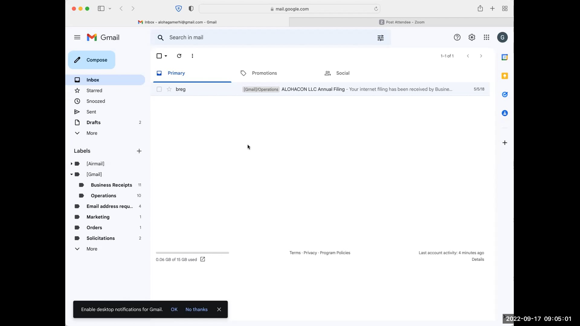
Task: Open the Safari Share button
Action: coord(480,8)
